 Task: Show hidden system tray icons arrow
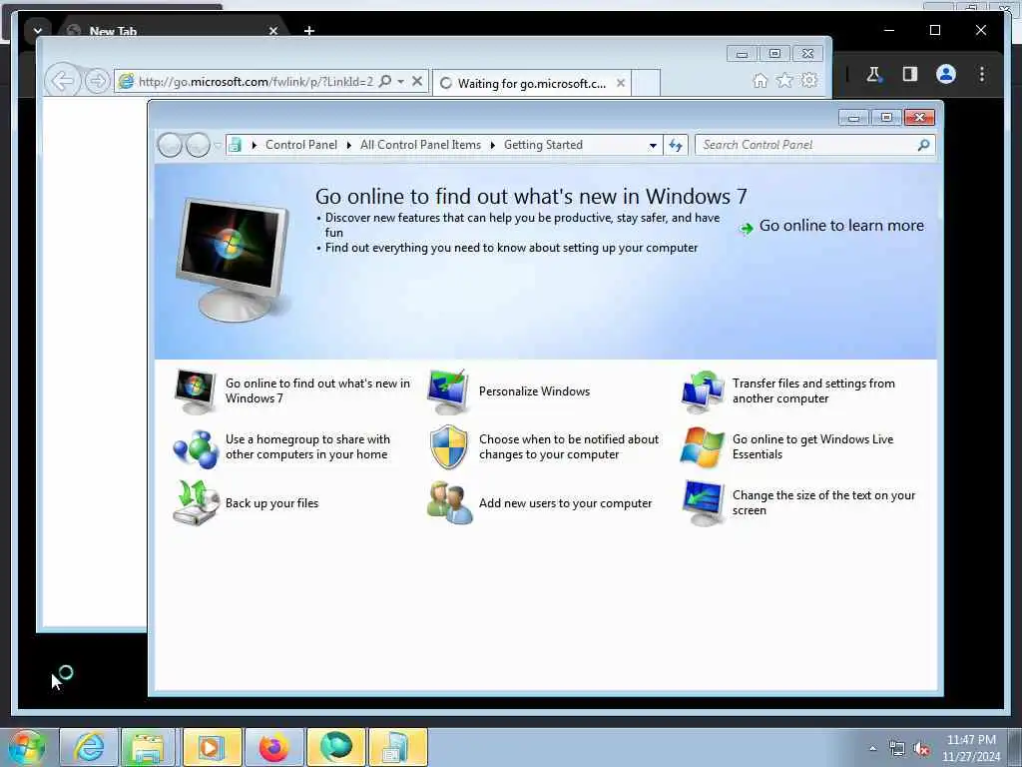(872, 748)
